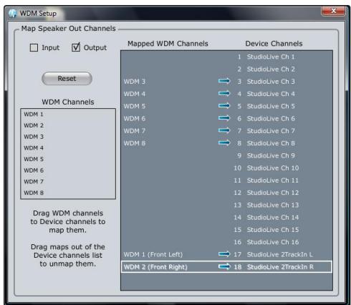The width and height of the screenshot is (351, 305).
Task: Select the StudioLive Ch 14 device row
Action: pyautogui.click(x=226, y=218)
